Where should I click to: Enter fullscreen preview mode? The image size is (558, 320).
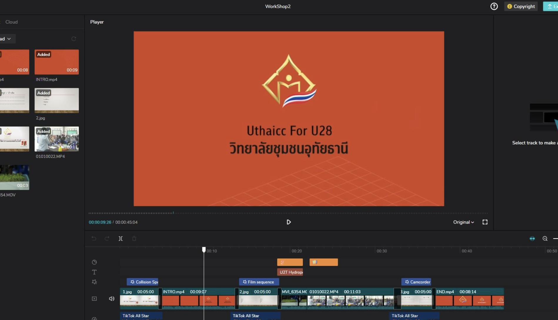point(485,222)
